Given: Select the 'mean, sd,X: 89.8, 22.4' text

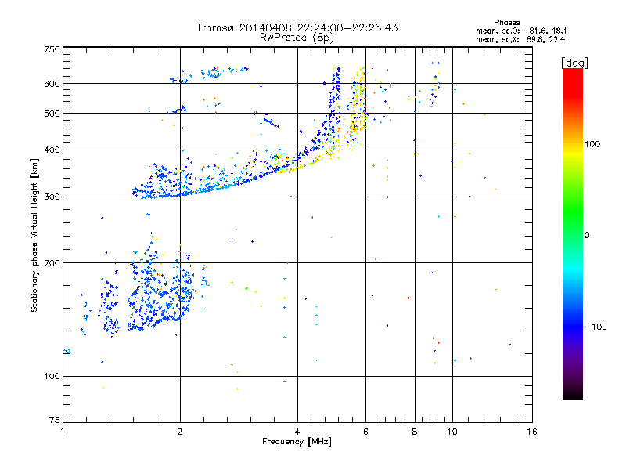Looking at the screenshot, I should tap(520, 39).
